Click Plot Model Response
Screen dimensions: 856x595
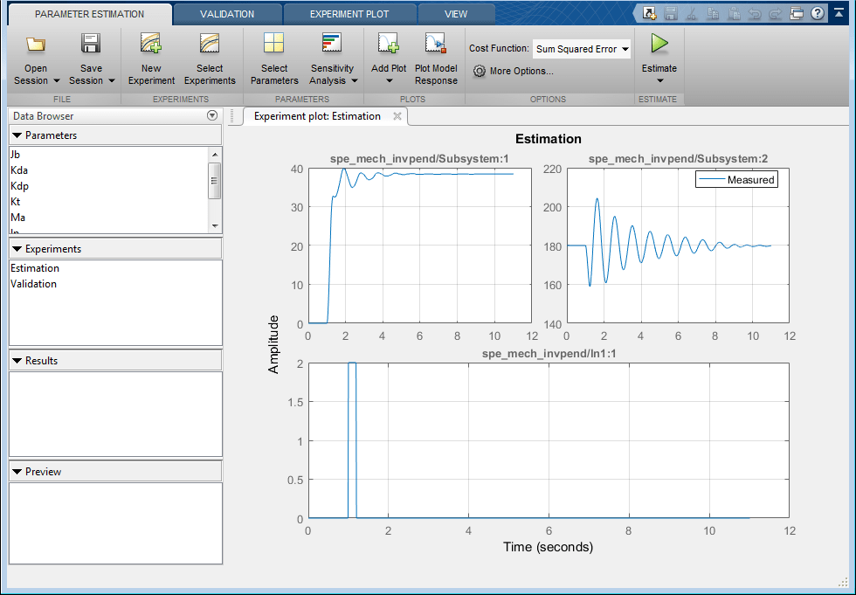pyautogui.click(x=436, y=59)
